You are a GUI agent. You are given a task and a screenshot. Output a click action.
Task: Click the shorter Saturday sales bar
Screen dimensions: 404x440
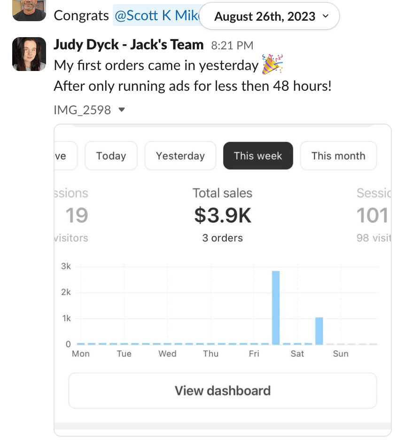tap(319, 330)
